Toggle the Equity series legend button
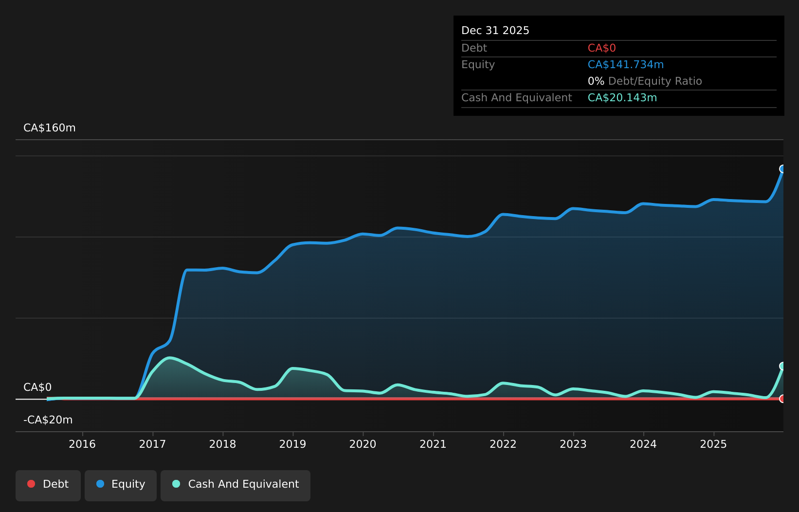 pos(121,485)
